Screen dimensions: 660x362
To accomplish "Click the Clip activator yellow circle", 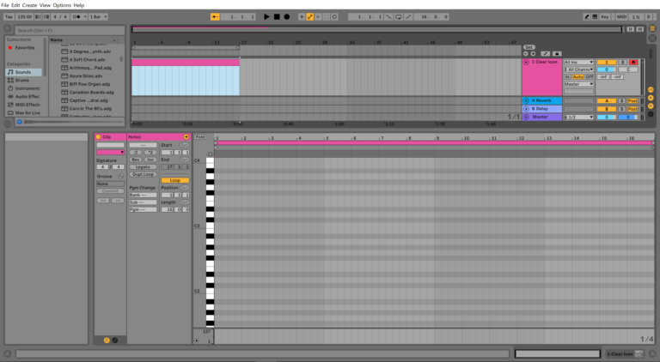I will 99,137.
